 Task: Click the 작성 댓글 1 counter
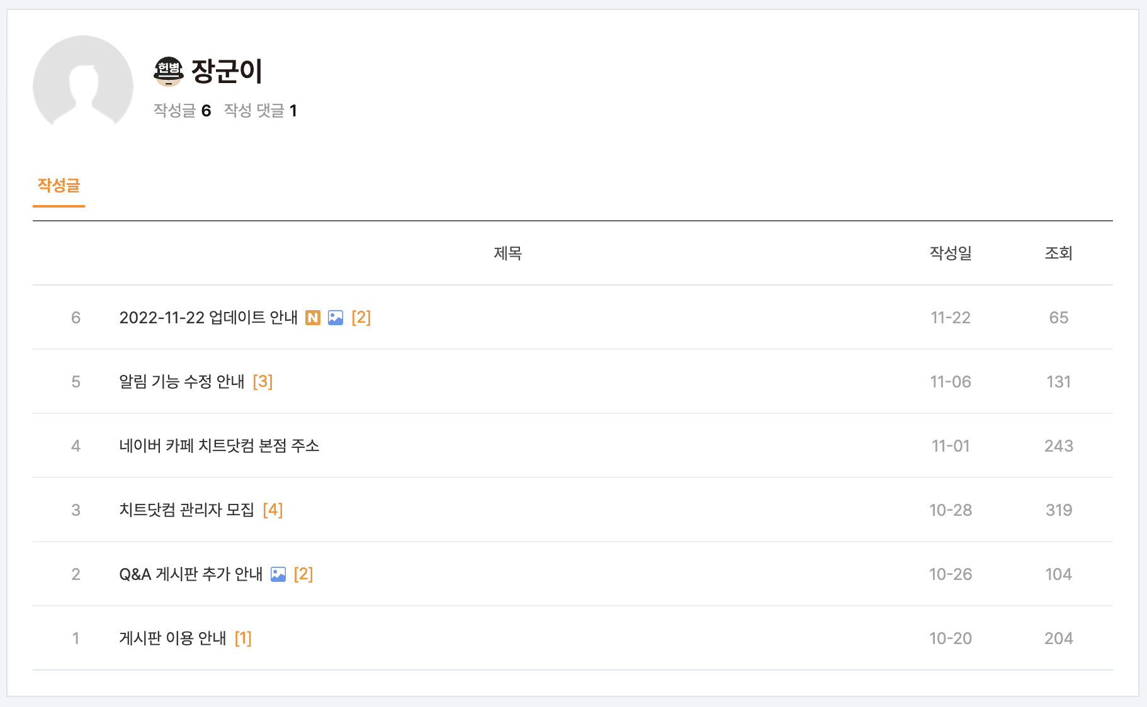coord(260,111)
